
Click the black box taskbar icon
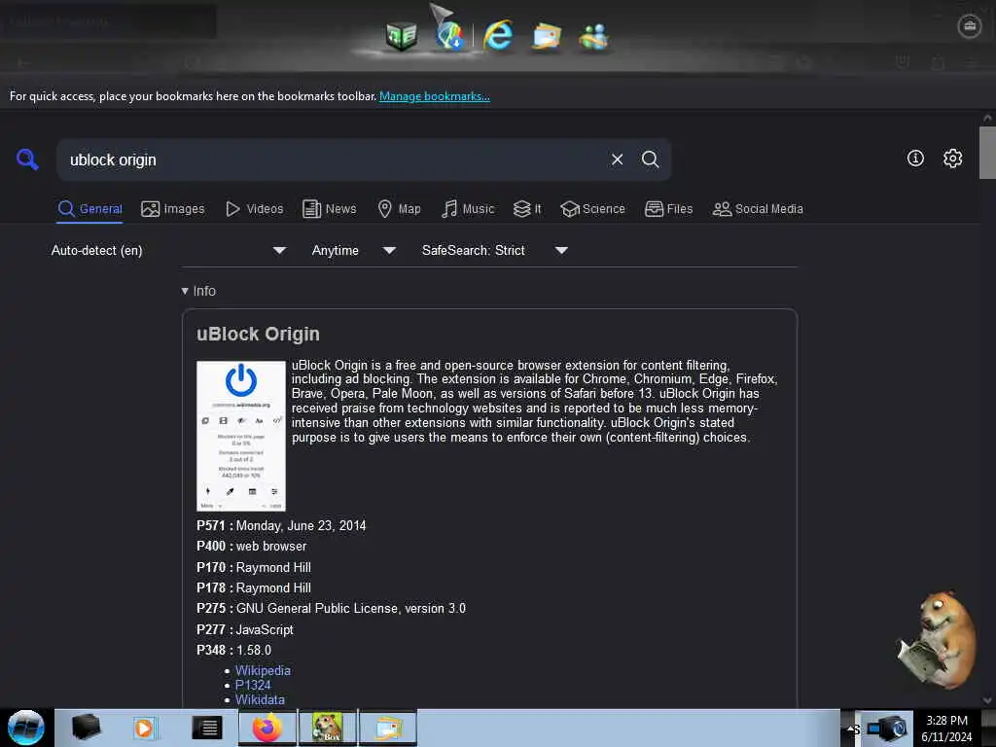86,728
